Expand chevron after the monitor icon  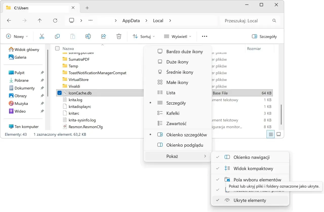(81, 21)
